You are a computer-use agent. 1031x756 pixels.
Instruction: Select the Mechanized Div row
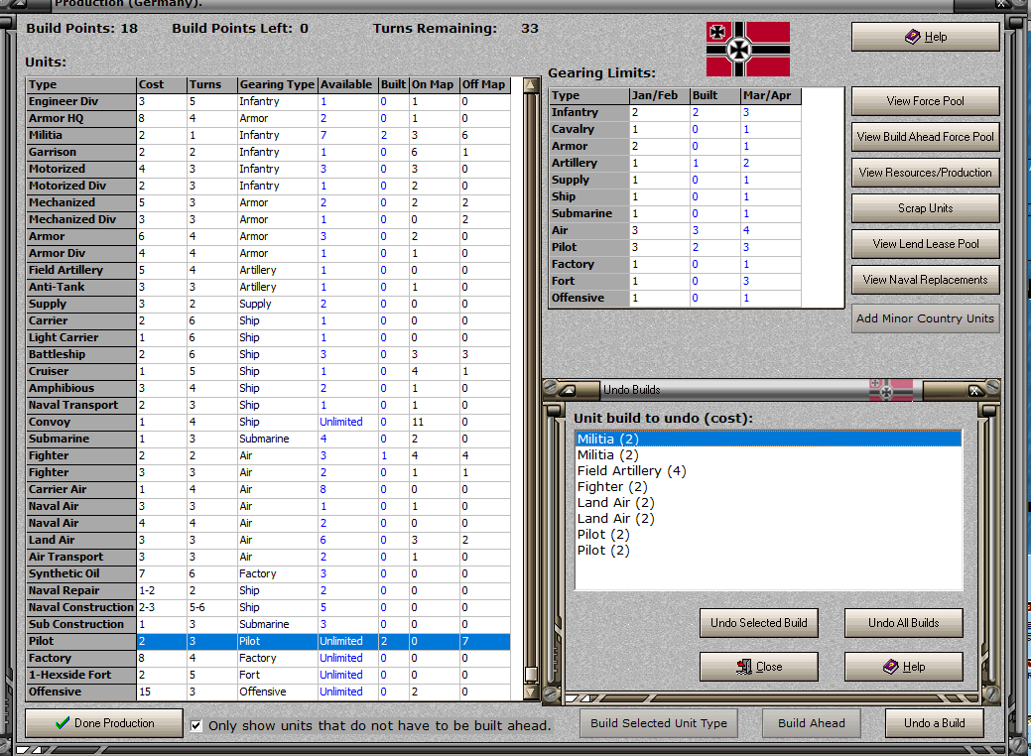(x=268, y=219)
